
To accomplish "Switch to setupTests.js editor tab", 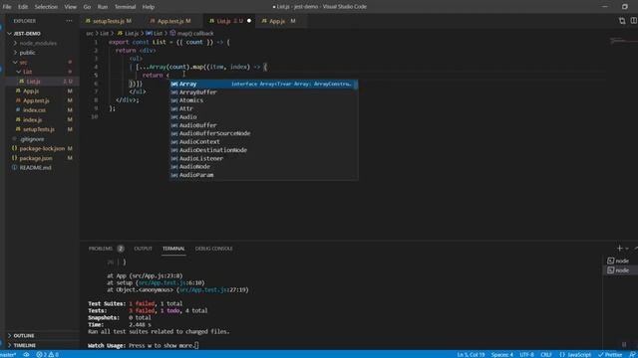I will (x=109, y=21).
